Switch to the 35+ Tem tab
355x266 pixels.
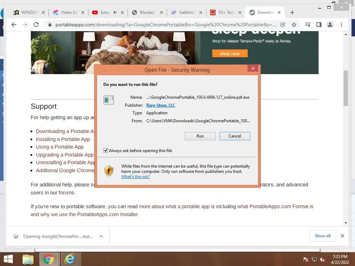[226, 12]
